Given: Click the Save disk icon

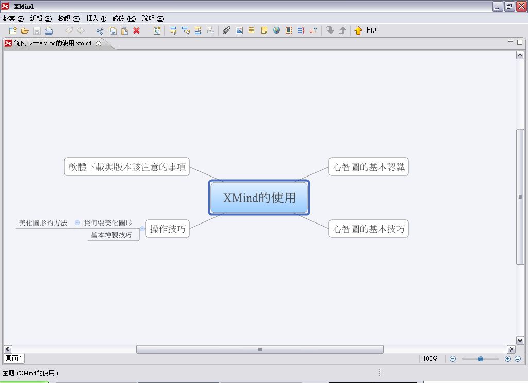Looking at the screenshot, I should tap(37, 30).
